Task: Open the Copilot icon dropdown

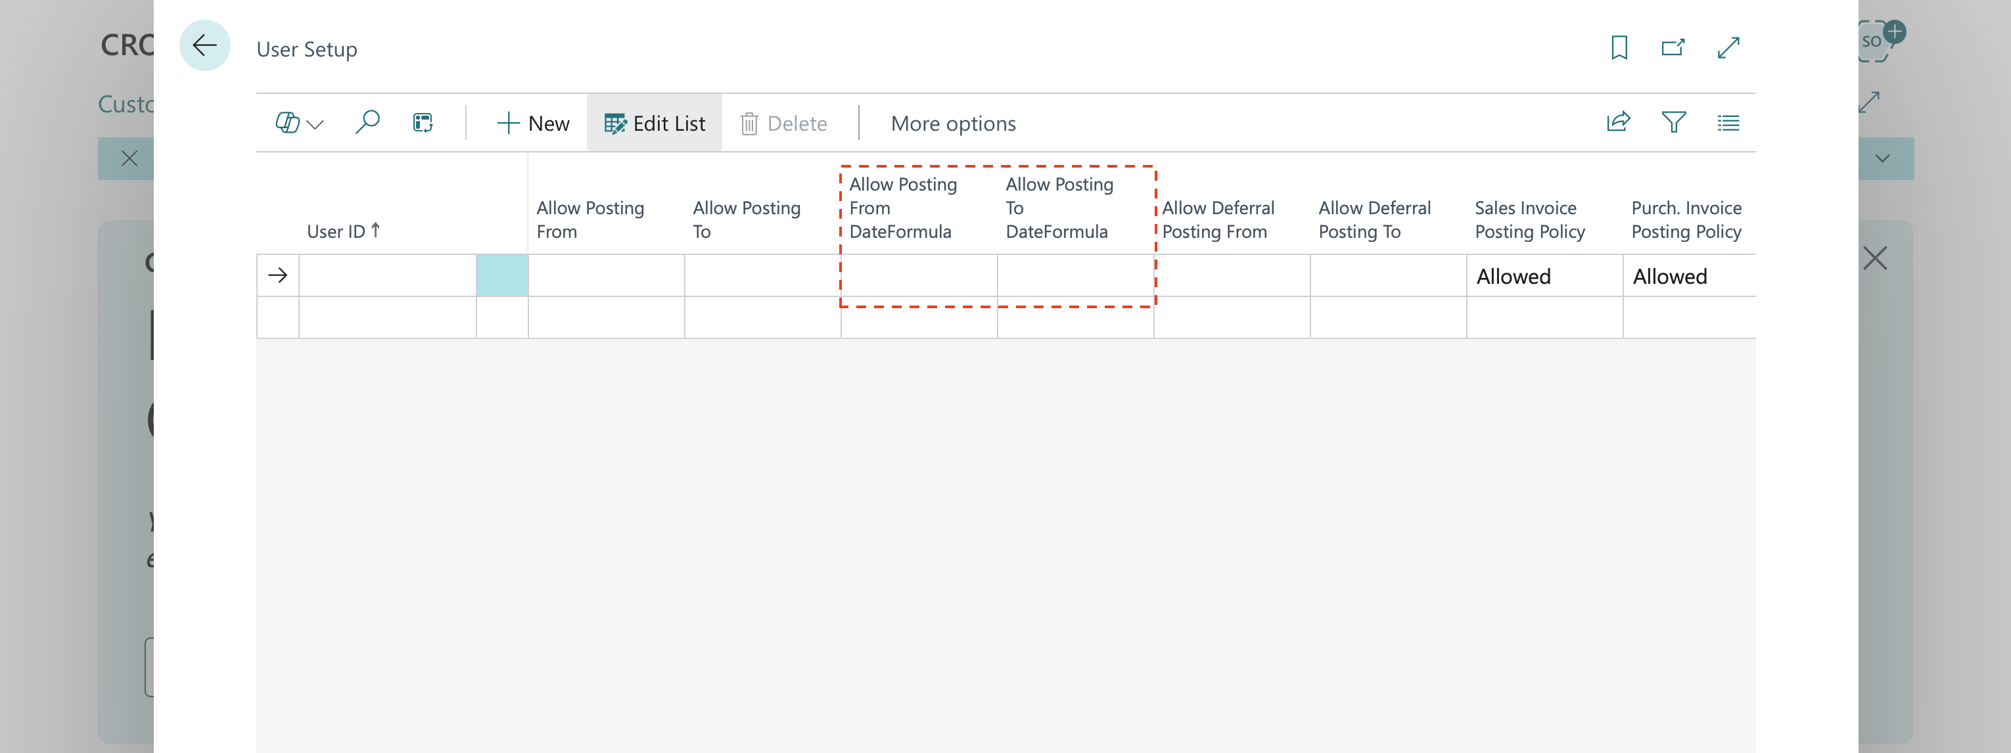Action: [299, 124]
